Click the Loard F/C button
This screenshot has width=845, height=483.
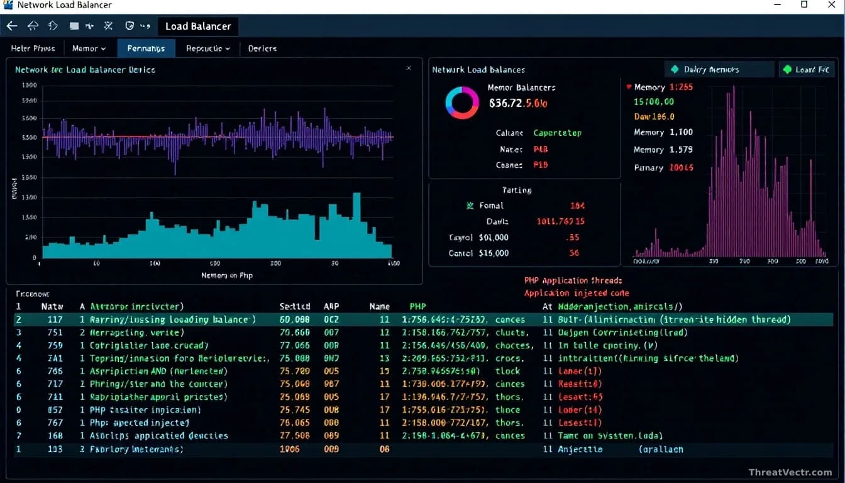pos(808,69)
